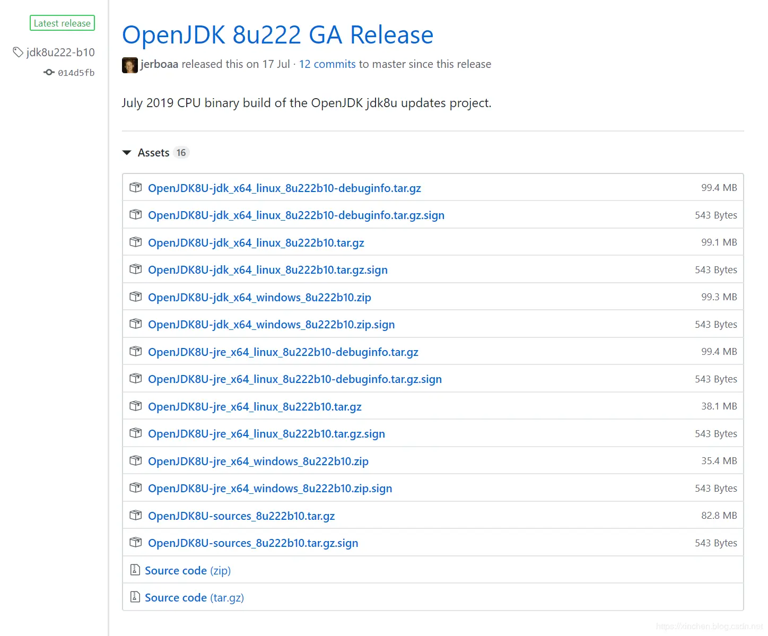The height and width of the screenshot is (636, 768).
Task: Click package icon beside jre_x64_windows_8u222b10.zip
Action: (136, 460)
